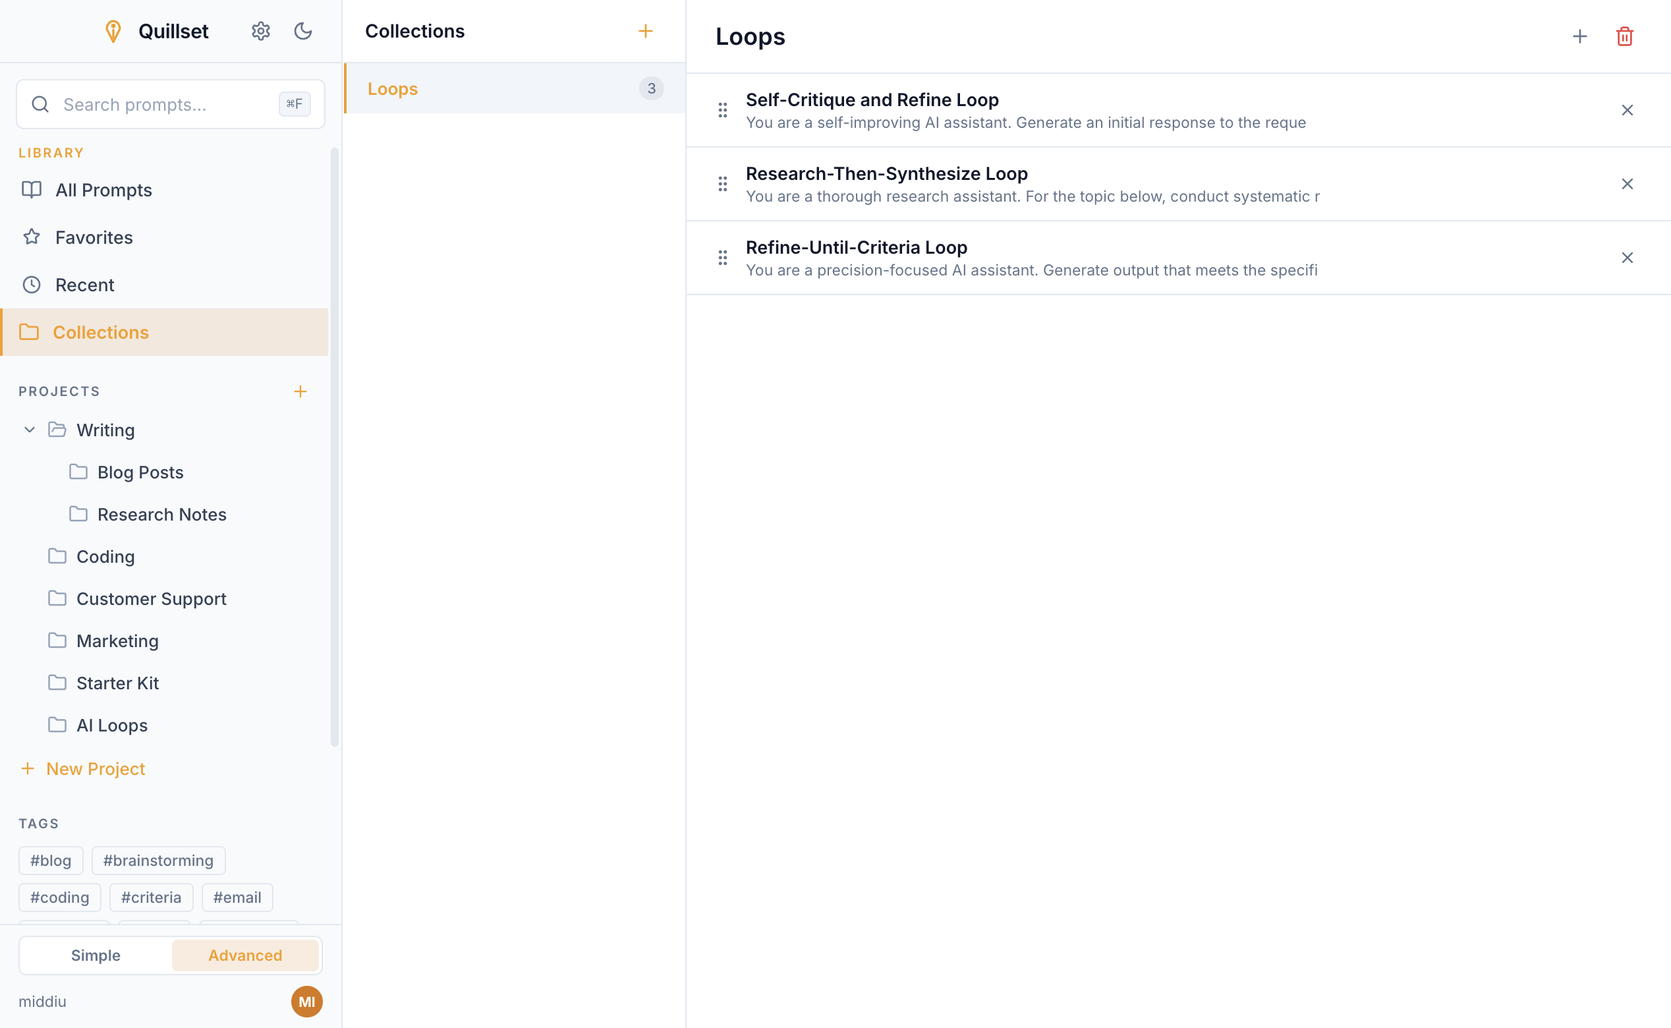Select the Loops collection

515,88
